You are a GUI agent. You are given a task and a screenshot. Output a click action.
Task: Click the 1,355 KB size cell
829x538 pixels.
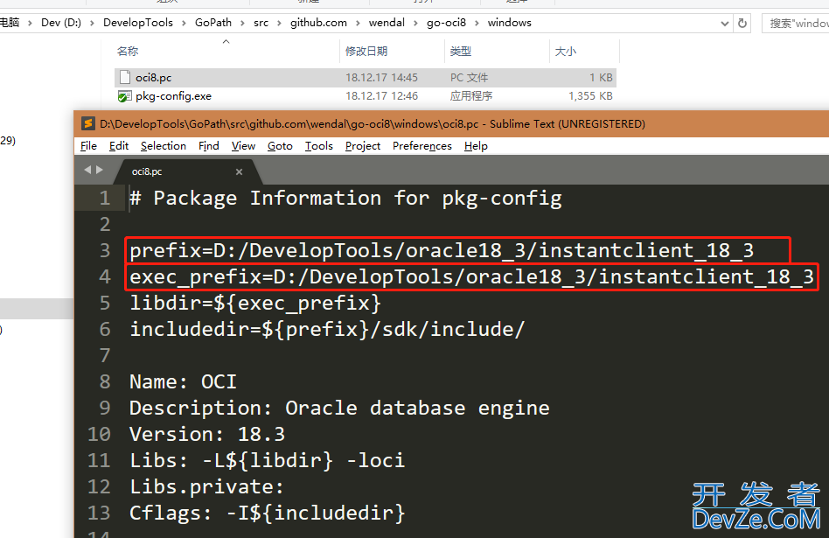click(590, 96)
